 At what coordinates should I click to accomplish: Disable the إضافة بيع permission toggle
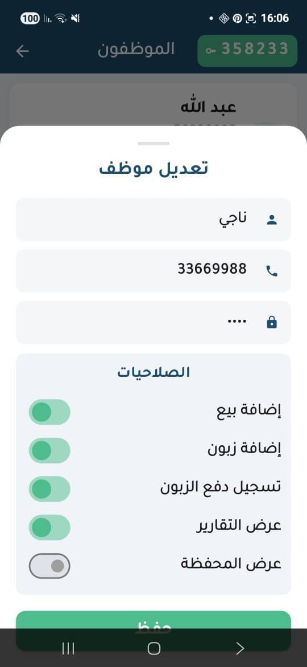pyautogui.click(x=49, y=412)
